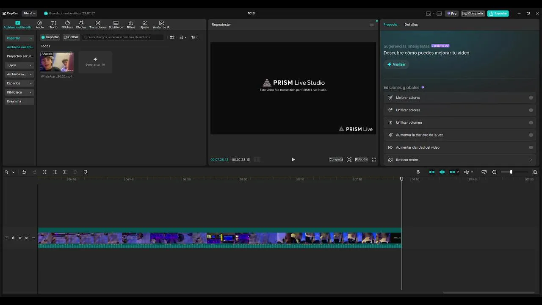Open the Transiciones tab
542x305 pixels.
[98, 25]
